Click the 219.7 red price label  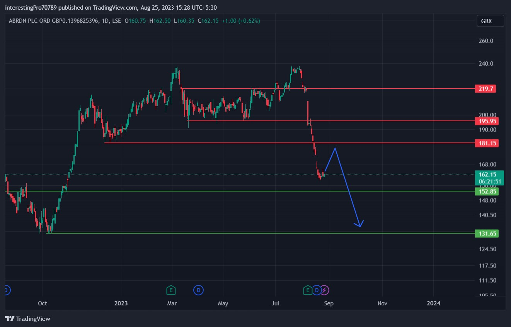tap(485, 89)
